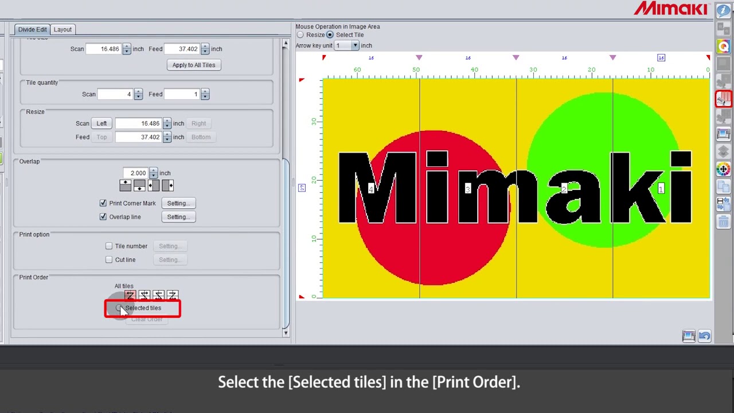Choose the overlap left edge icon
Image resolution: width=734 pixels, height=413 pixels.
click(153, 185)
